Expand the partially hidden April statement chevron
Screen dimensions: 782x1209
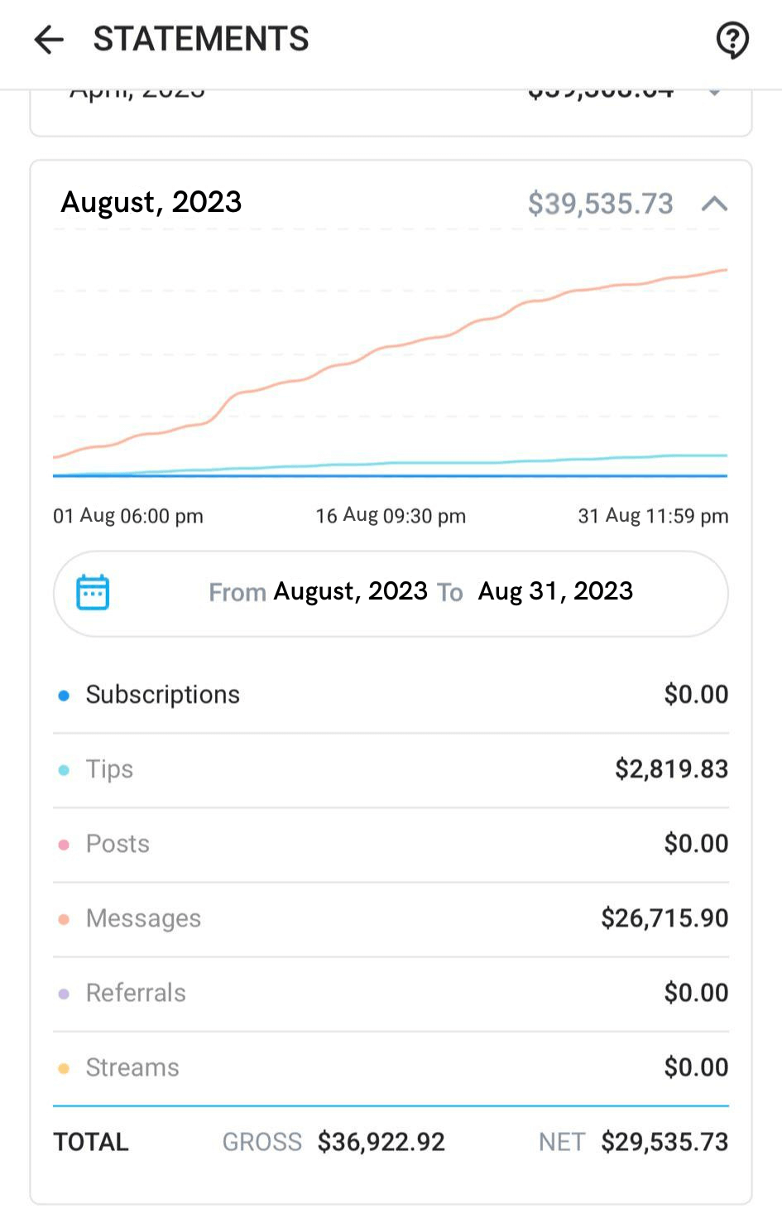[x=714, y=94]
